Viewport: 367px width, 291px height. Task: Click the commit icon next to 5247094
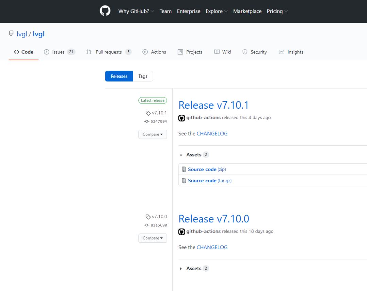click(146, 121)
